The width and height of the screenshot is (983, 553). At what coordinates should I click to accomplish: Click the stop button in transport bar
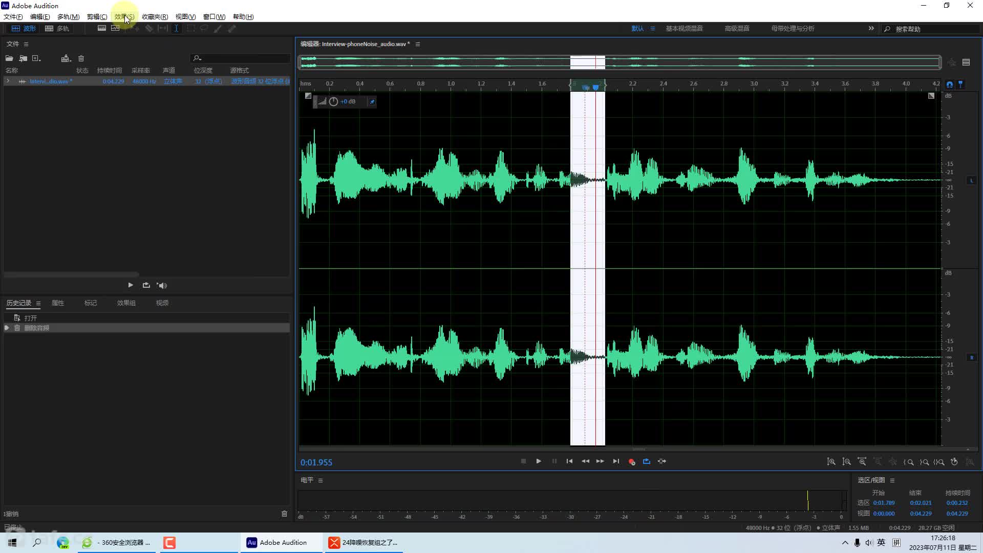tap(523, 461)
